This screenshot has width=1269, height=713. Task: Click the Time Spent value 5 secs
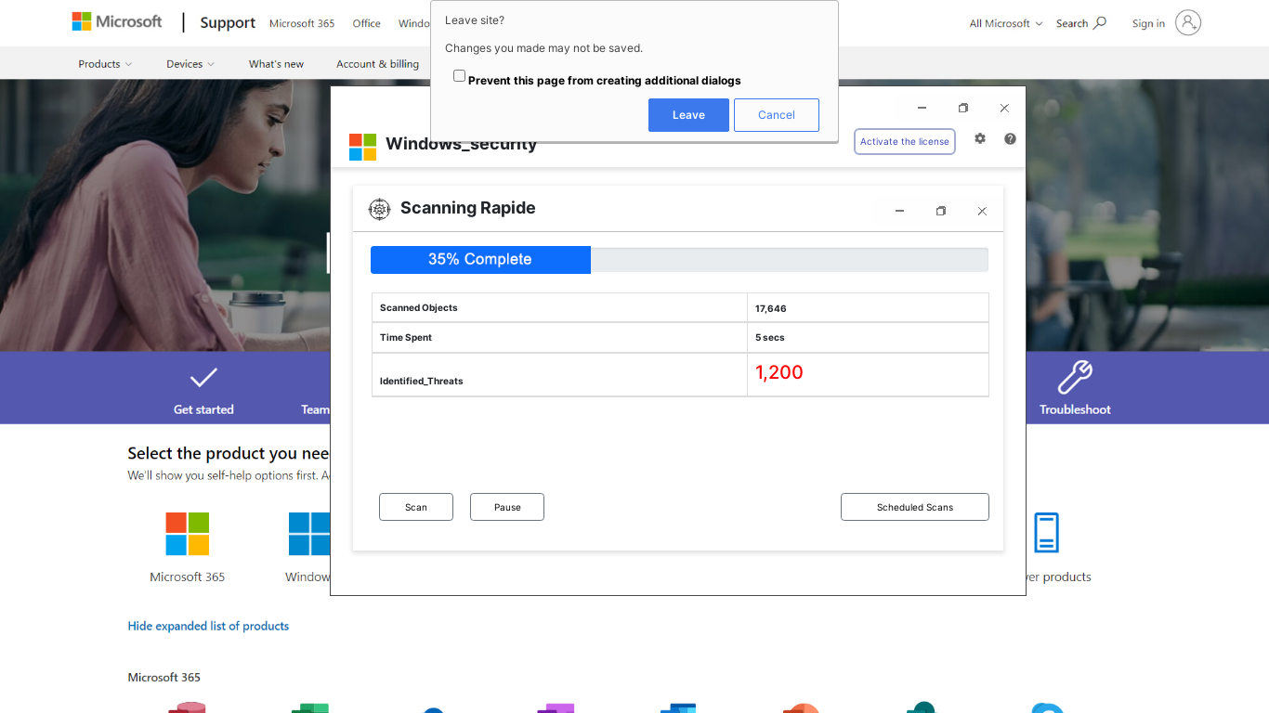(x=770, y=338)
